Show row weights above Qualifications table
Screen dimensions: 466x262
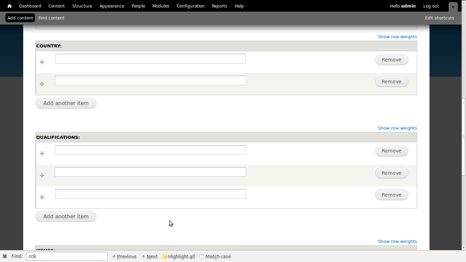397,128
